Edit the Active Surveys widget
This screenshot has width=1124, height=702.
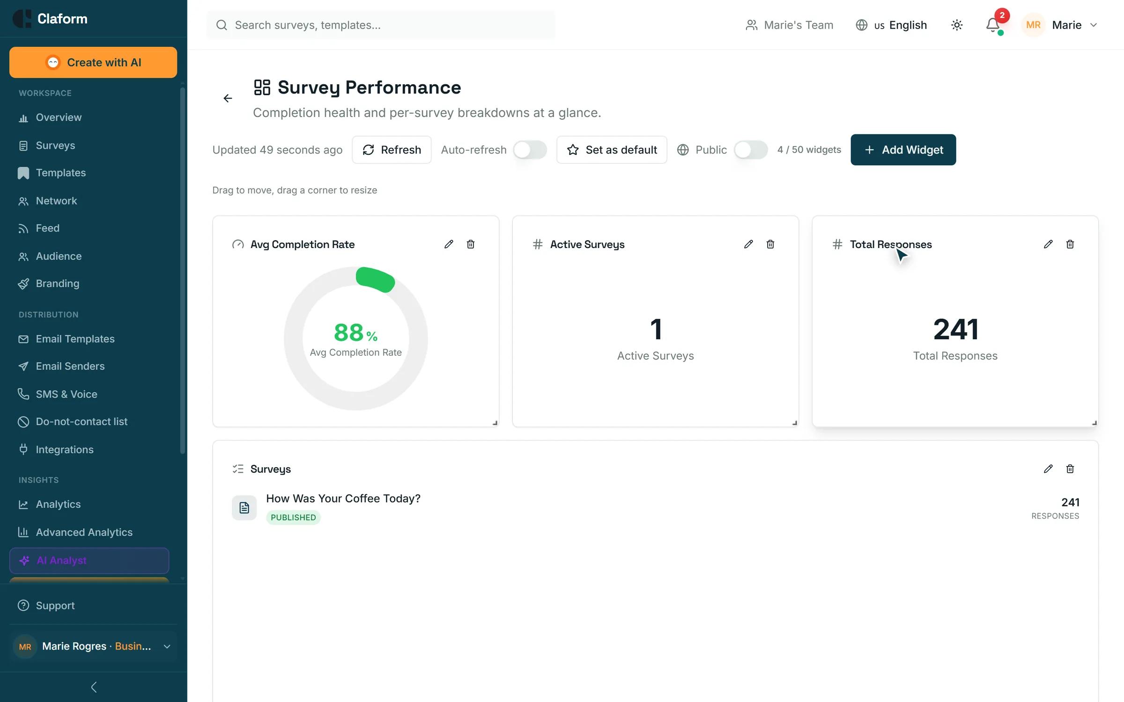(x=748, y=244)
